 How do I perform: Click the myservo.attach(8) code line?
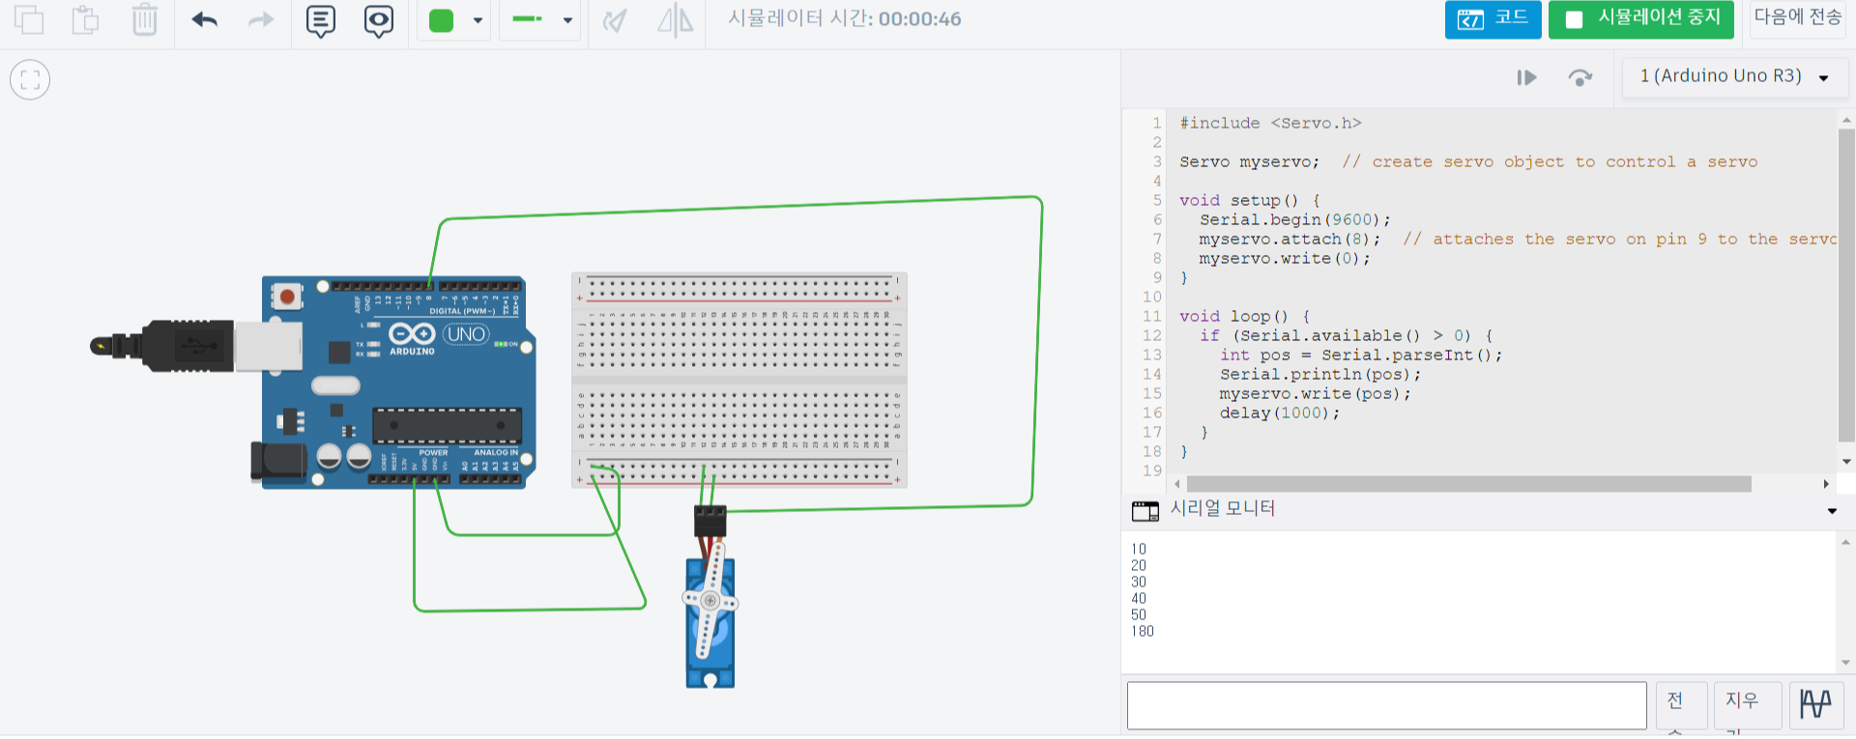(1290, 240)
